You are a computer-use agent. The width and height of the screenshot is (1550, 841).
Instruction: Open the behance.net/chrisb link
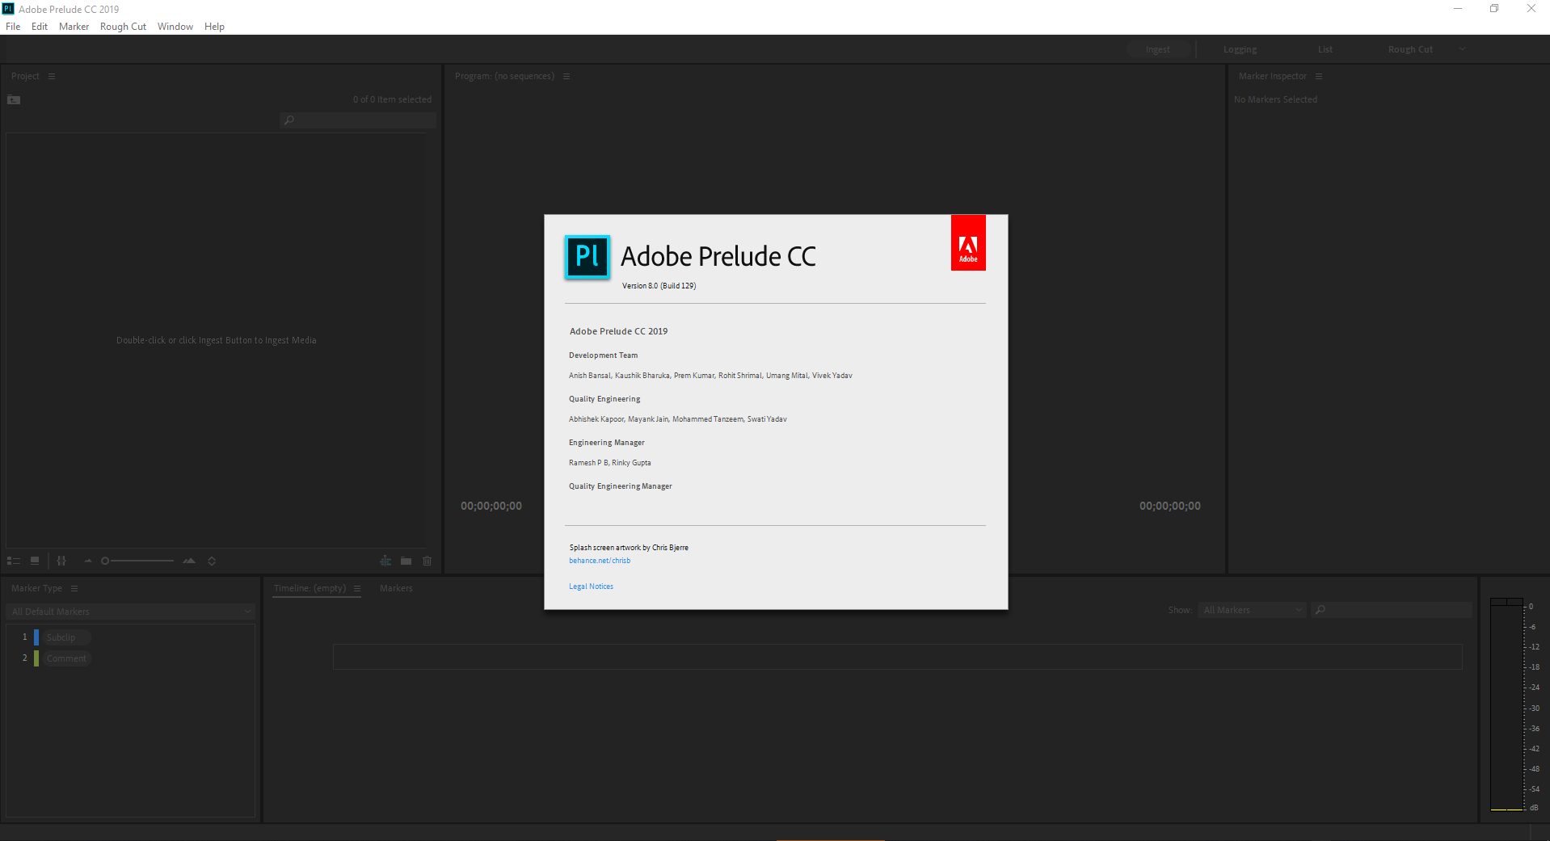tap(600, 561)
